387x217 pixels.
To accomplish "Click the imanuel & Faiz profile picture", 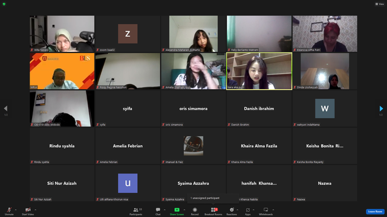I will point(193,146).
